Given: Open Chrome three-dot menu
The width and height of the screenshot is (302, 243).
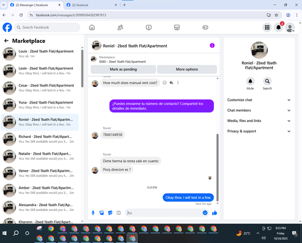Looking at the screenshot, I should [x=297, y=15].
